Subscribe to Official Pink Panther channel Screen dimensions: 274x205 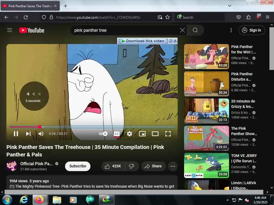point(78,166)
